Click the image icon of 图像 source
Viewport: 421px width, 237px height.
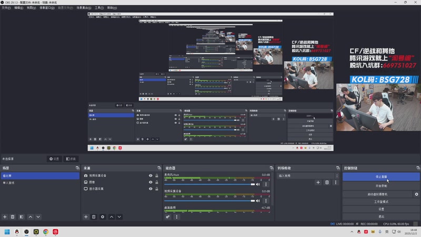pyautogui.click(x=86, y=182)
